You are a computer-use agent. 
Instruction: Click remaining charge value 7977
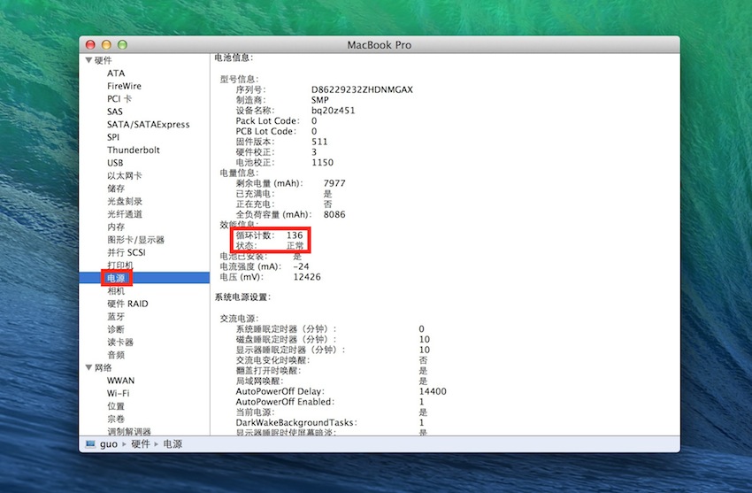(334, 183)
